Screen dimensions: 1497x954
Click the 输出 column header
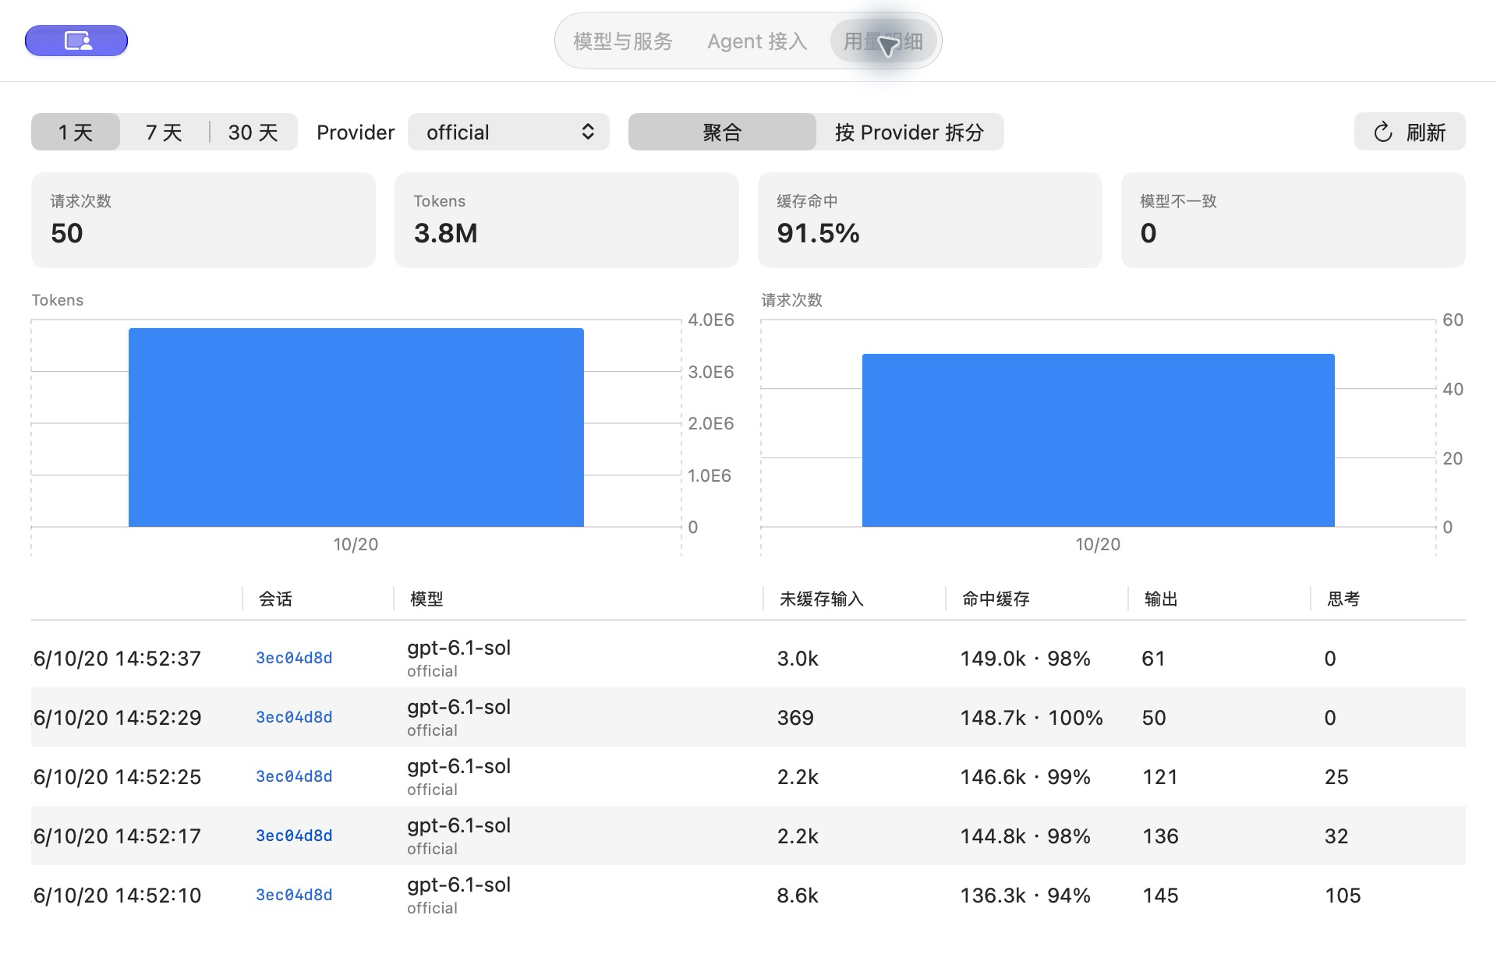(x=1161, y=599)
